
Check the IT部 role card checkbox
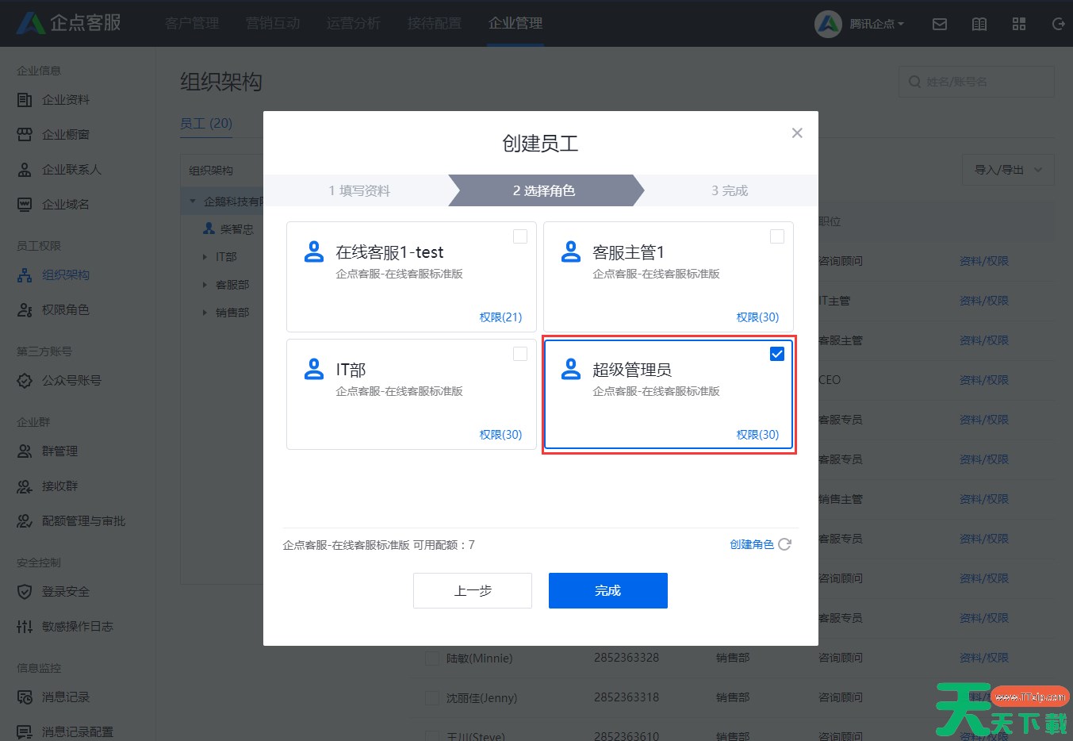(520, 354)
